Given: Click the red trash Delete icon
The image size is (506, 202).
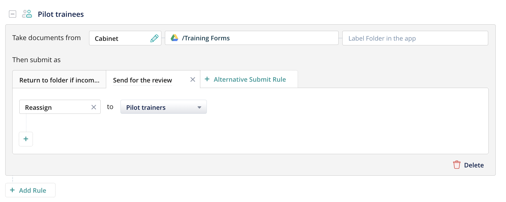Looking at the screenshot, I should pos(457,165).
